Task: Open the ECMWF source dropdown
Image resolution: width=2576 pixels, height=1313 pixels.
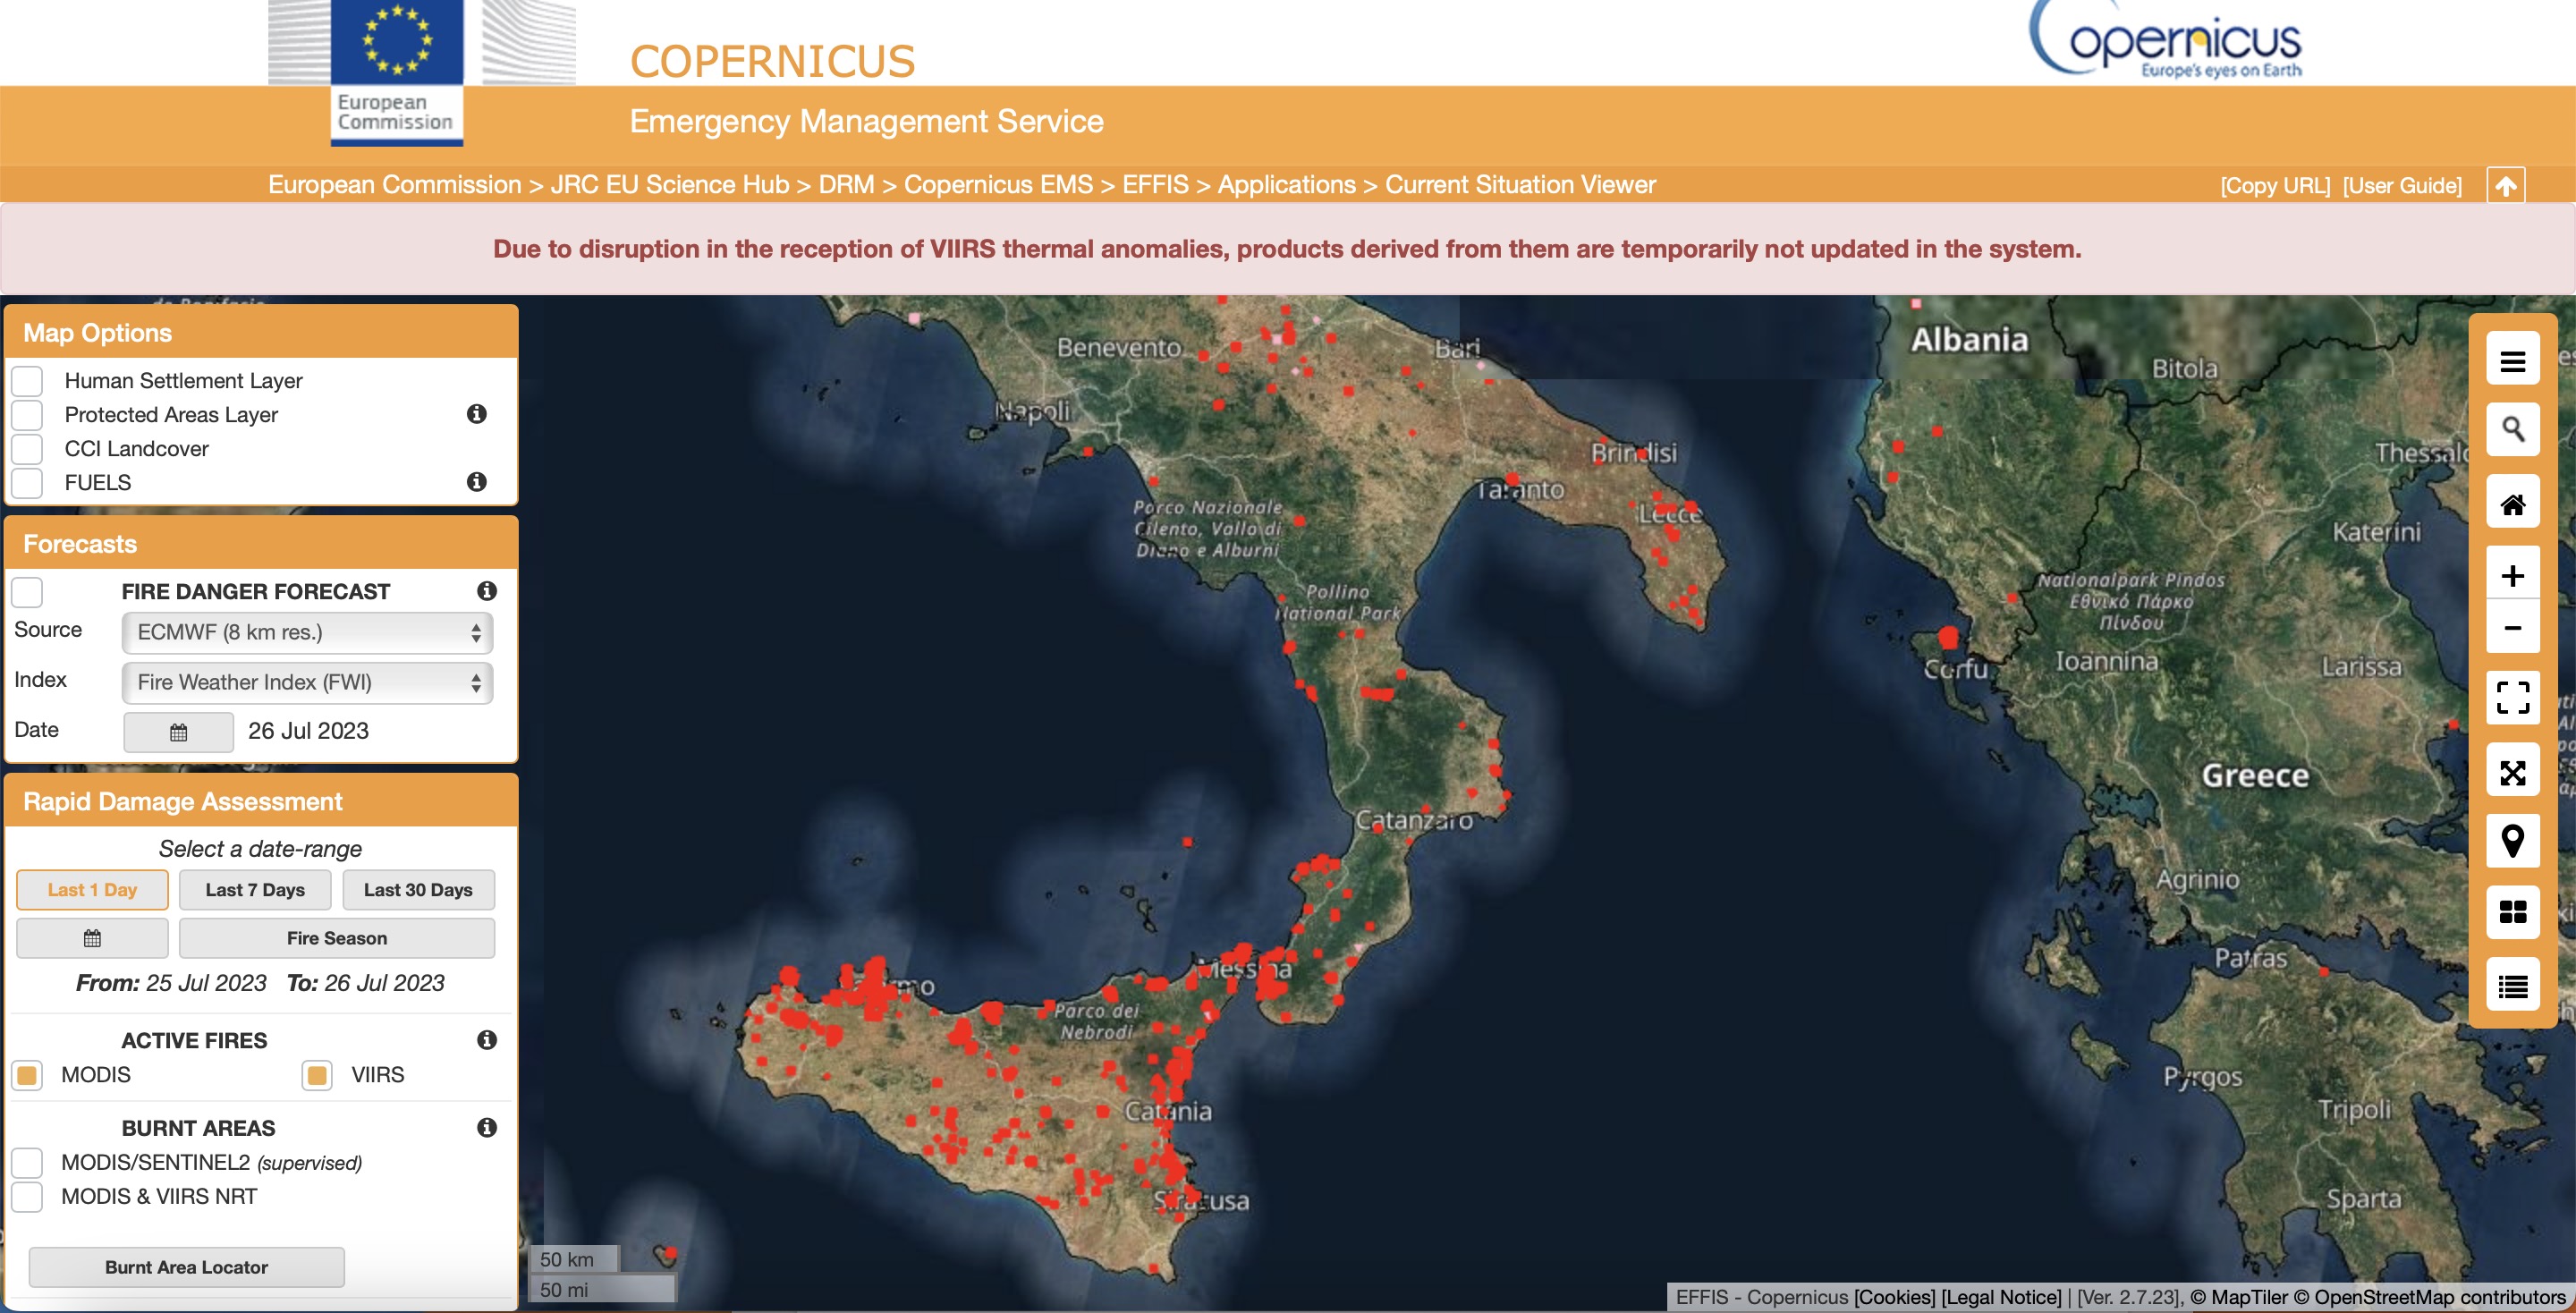Action: tap(307, 632)
